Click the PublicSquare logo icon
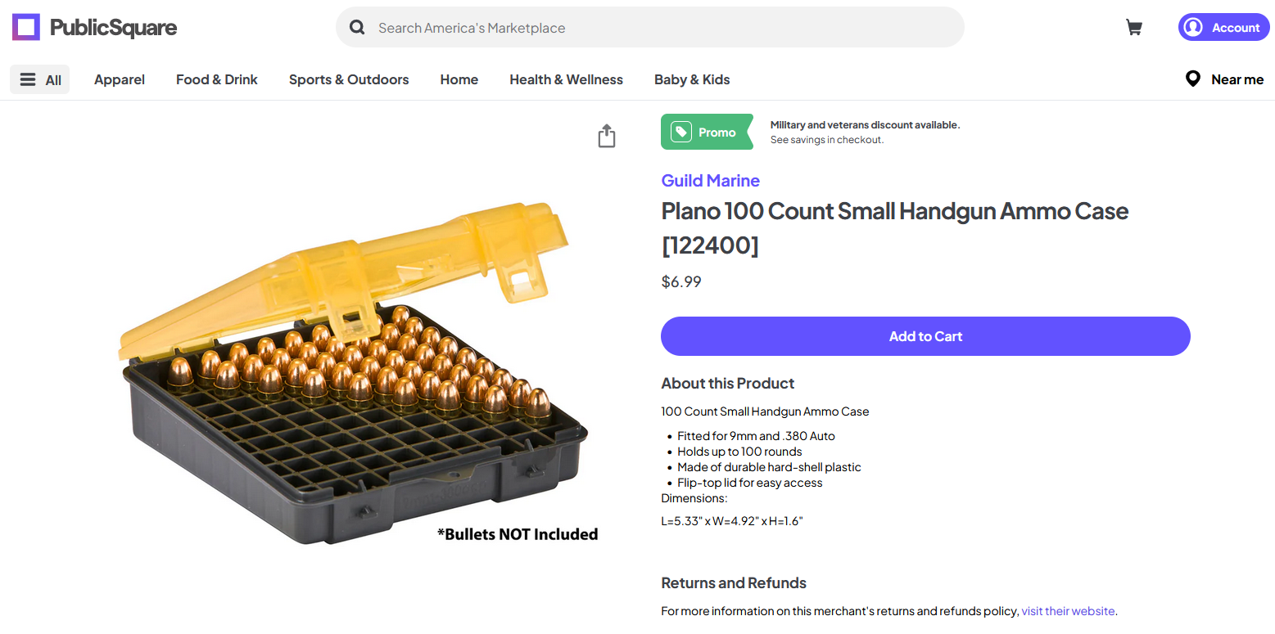Viewport: 1275px width, 634px height. [x=26, y=28]
